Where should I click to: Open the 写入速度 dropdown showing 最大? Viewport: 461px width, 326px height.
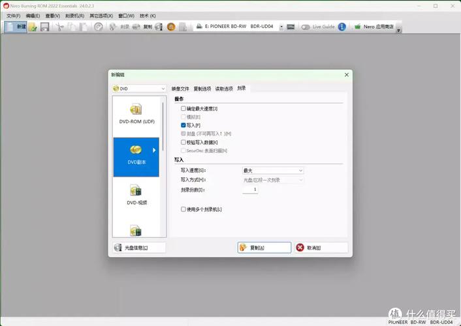coord(273,170)
